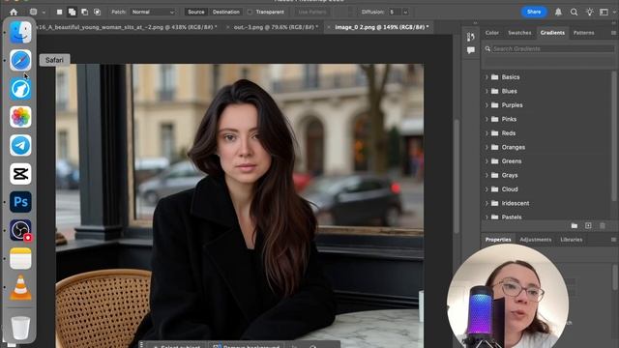Open the workspace layout switcher icon
Screen dimensions: 619x348
(604, 12)
